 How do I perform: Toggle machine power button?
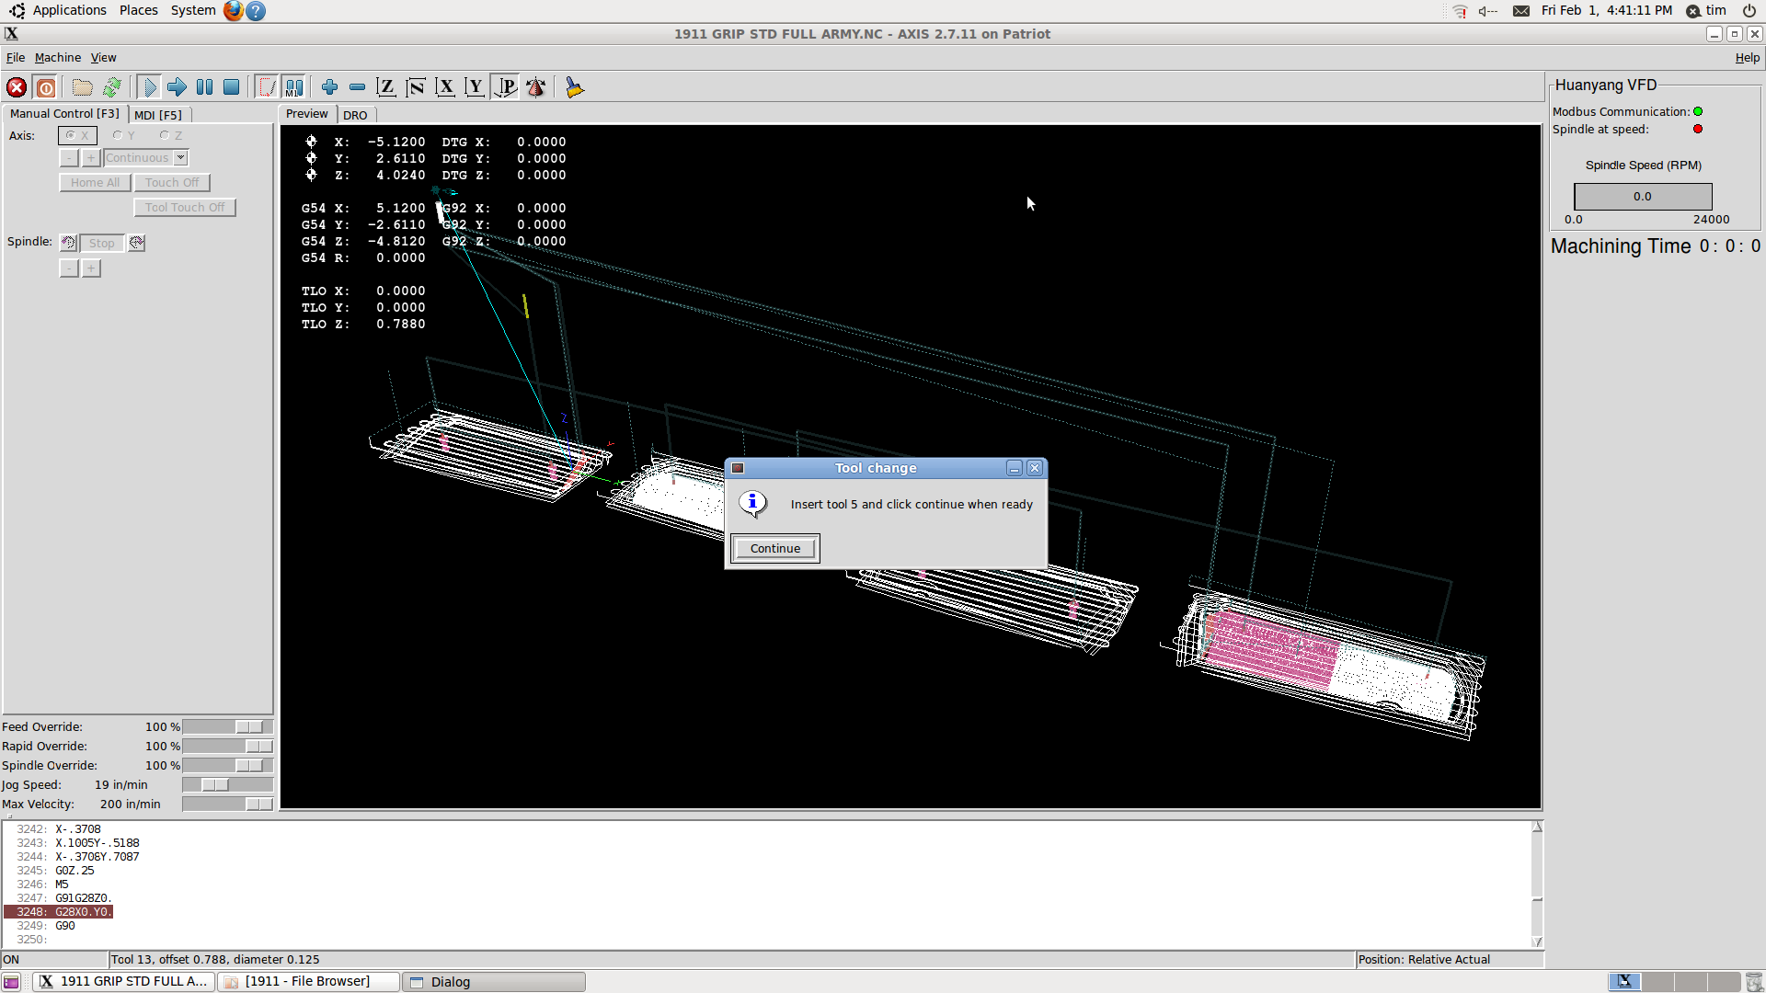point(45,87)
